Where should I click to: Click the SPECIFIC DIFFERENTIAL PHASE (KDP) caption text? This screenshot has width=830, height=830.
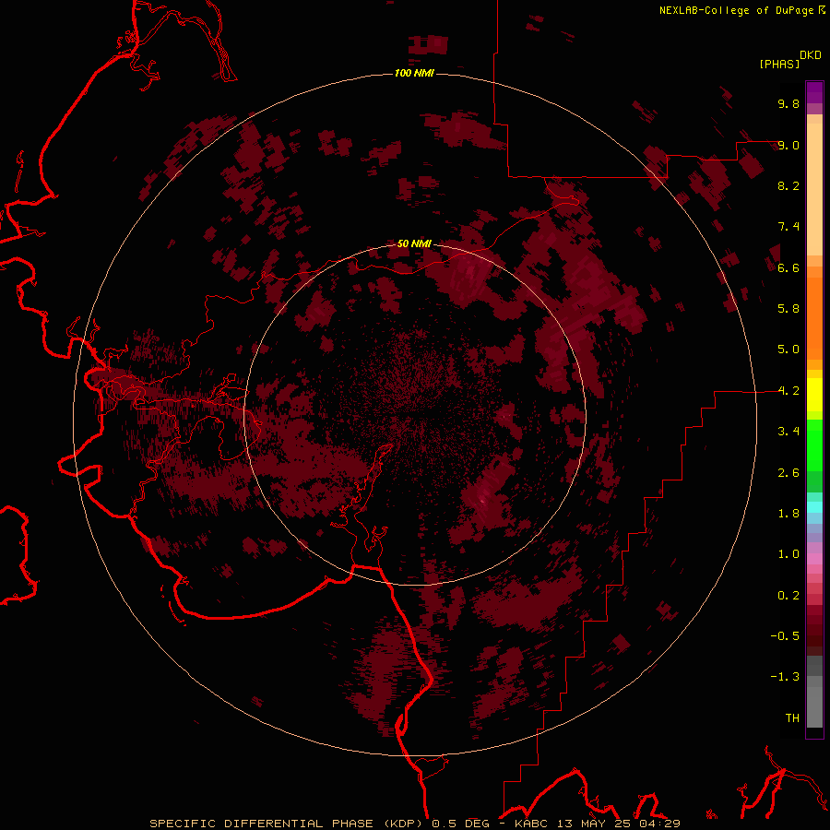tap(289, 824)
